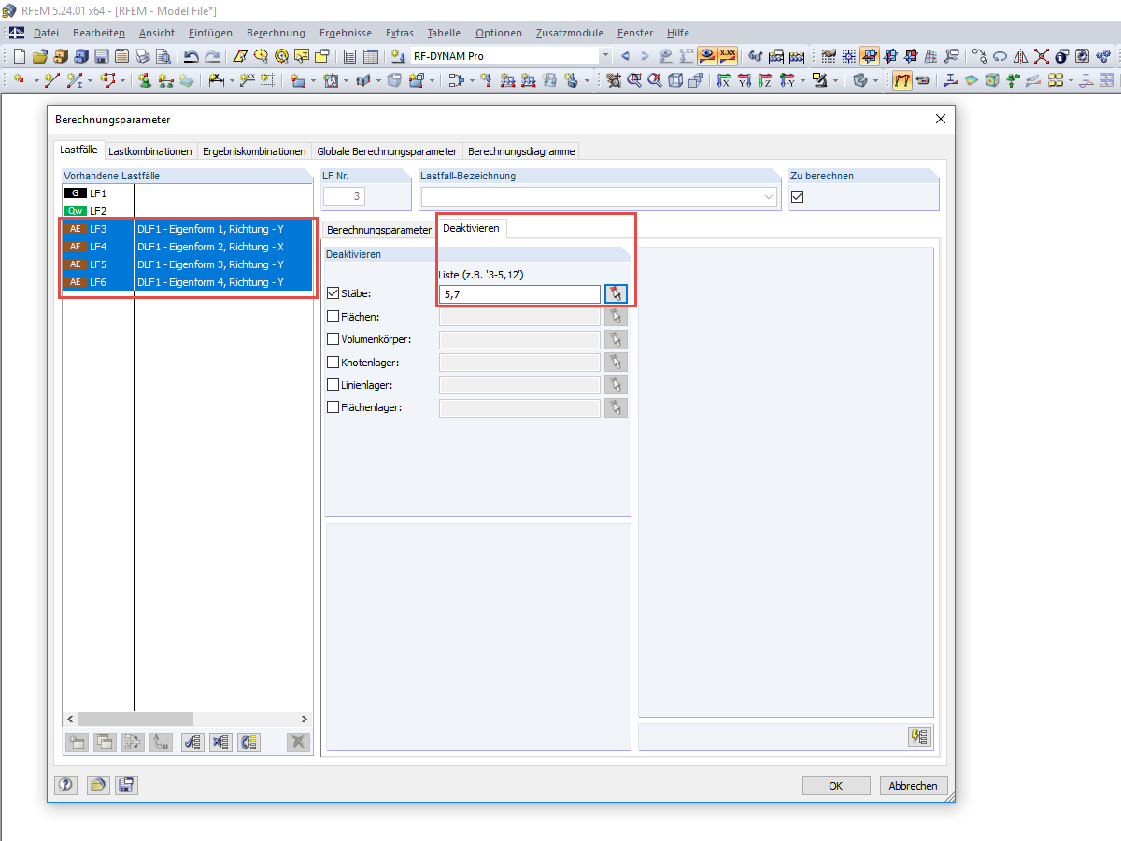1121x841 pixels.
Task: Open the Fenster menu
Action: pyautogui.click(x=635, y=33)
